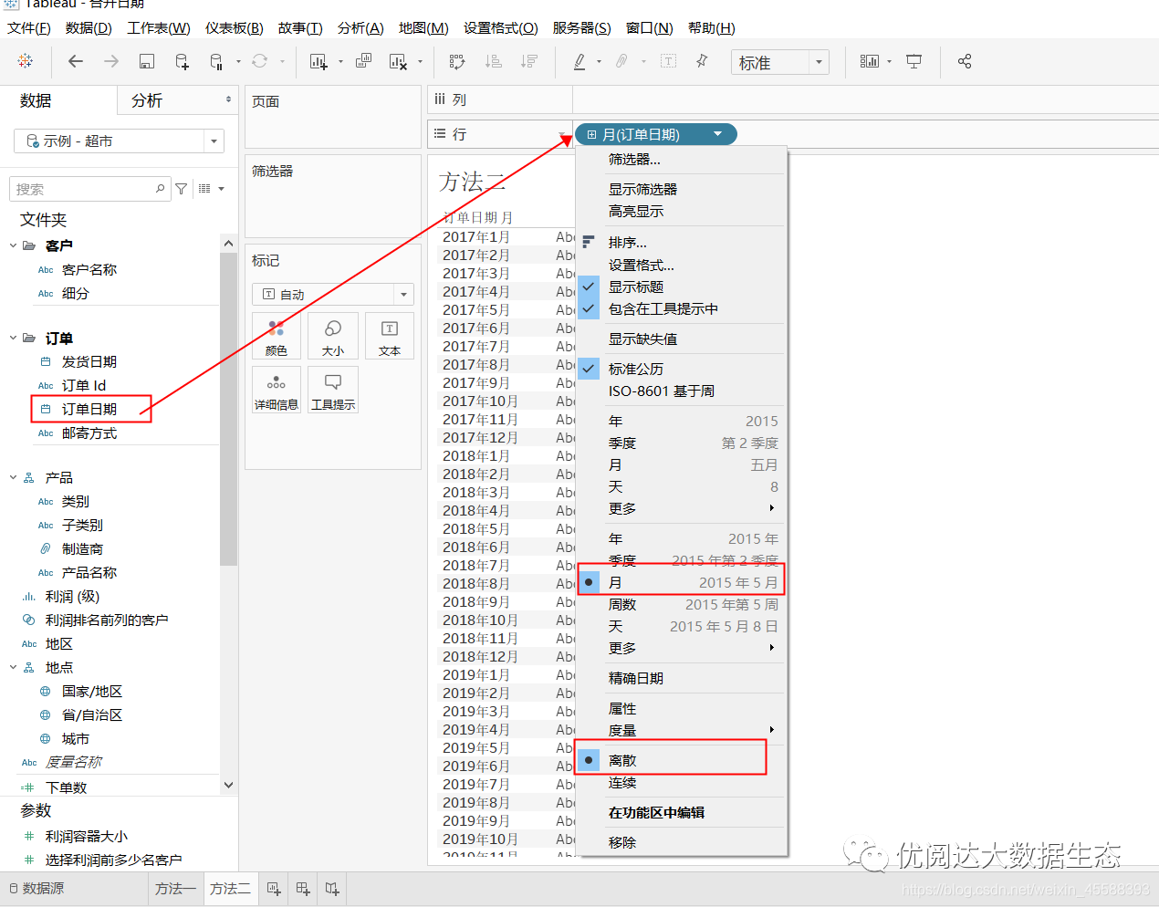Collapse the 客户 folder
Screen dimensions: 1159x907
[x=14, y=245]
